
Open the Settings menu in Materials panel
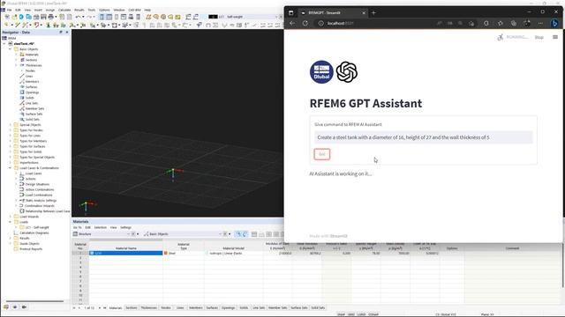[125, 227]
